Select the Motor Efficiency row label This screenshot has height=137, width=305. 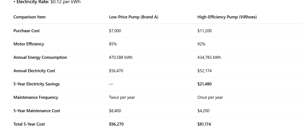[29, 44]
